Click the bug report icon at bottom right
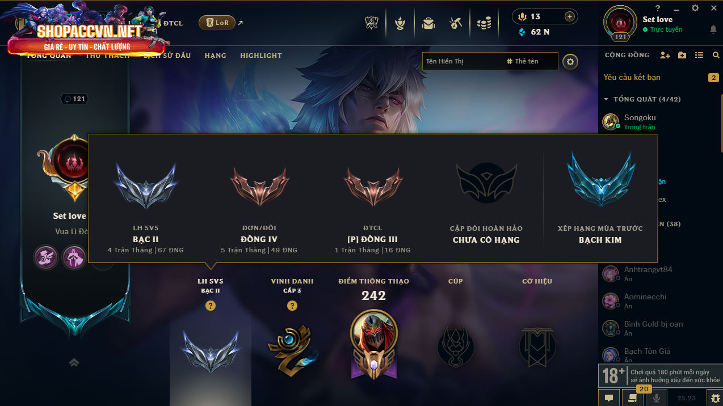The image size is (723, 406). (714, 398)
